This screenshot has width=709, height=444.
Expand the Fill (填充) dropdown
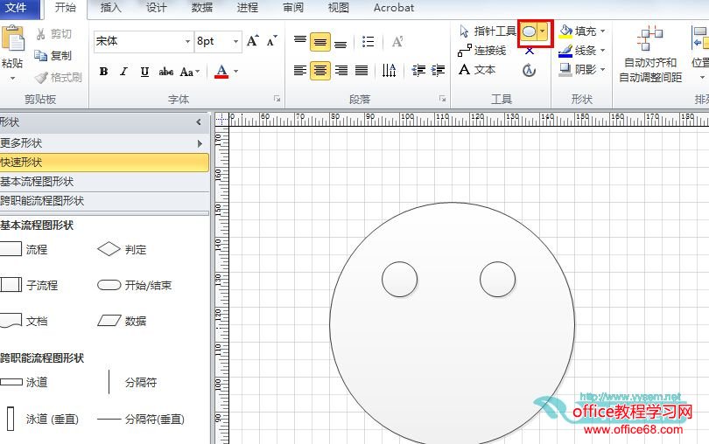[602, 31]
